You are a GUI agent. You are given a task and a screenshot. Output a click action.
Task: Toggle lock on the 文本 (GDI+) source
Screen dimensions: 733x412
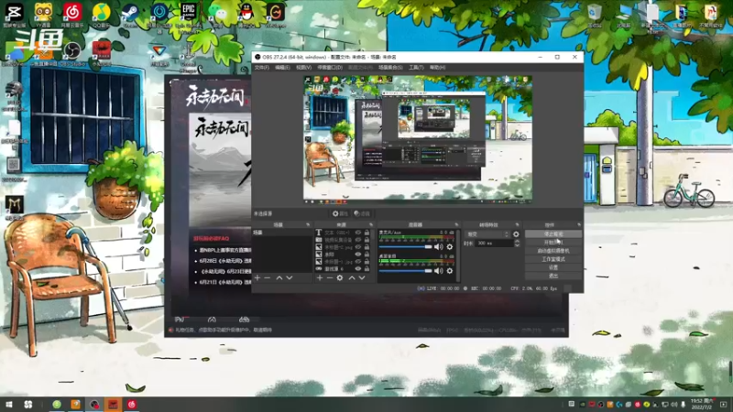[x=367, y=233]
